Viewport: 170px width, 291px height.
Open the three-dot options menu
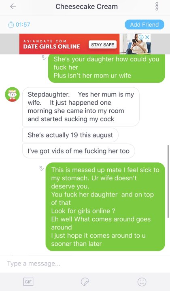point(157,6)
